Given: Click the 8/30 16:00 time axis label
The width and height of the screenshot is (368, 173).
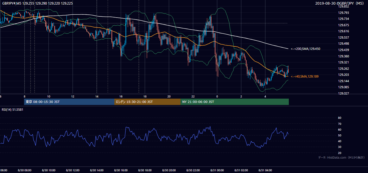Looking at the screenshot, I should [x=121, y=170].
